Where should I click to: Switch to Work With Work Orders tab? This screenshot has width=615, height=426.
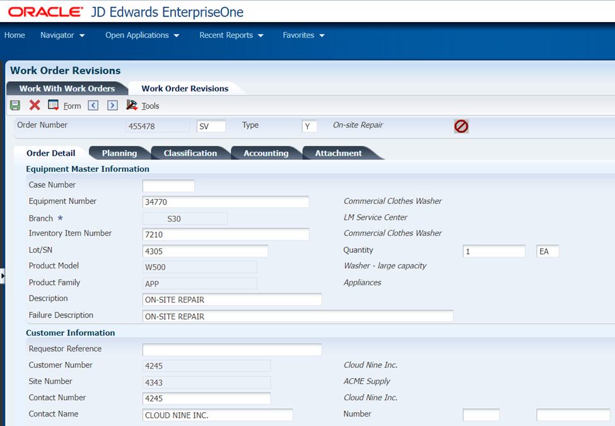pos(67,89)
